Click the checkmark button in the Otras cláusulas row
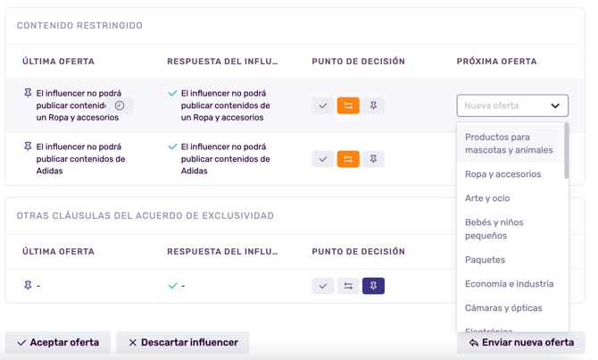This screenshot has width=598, height=360. 323,286
